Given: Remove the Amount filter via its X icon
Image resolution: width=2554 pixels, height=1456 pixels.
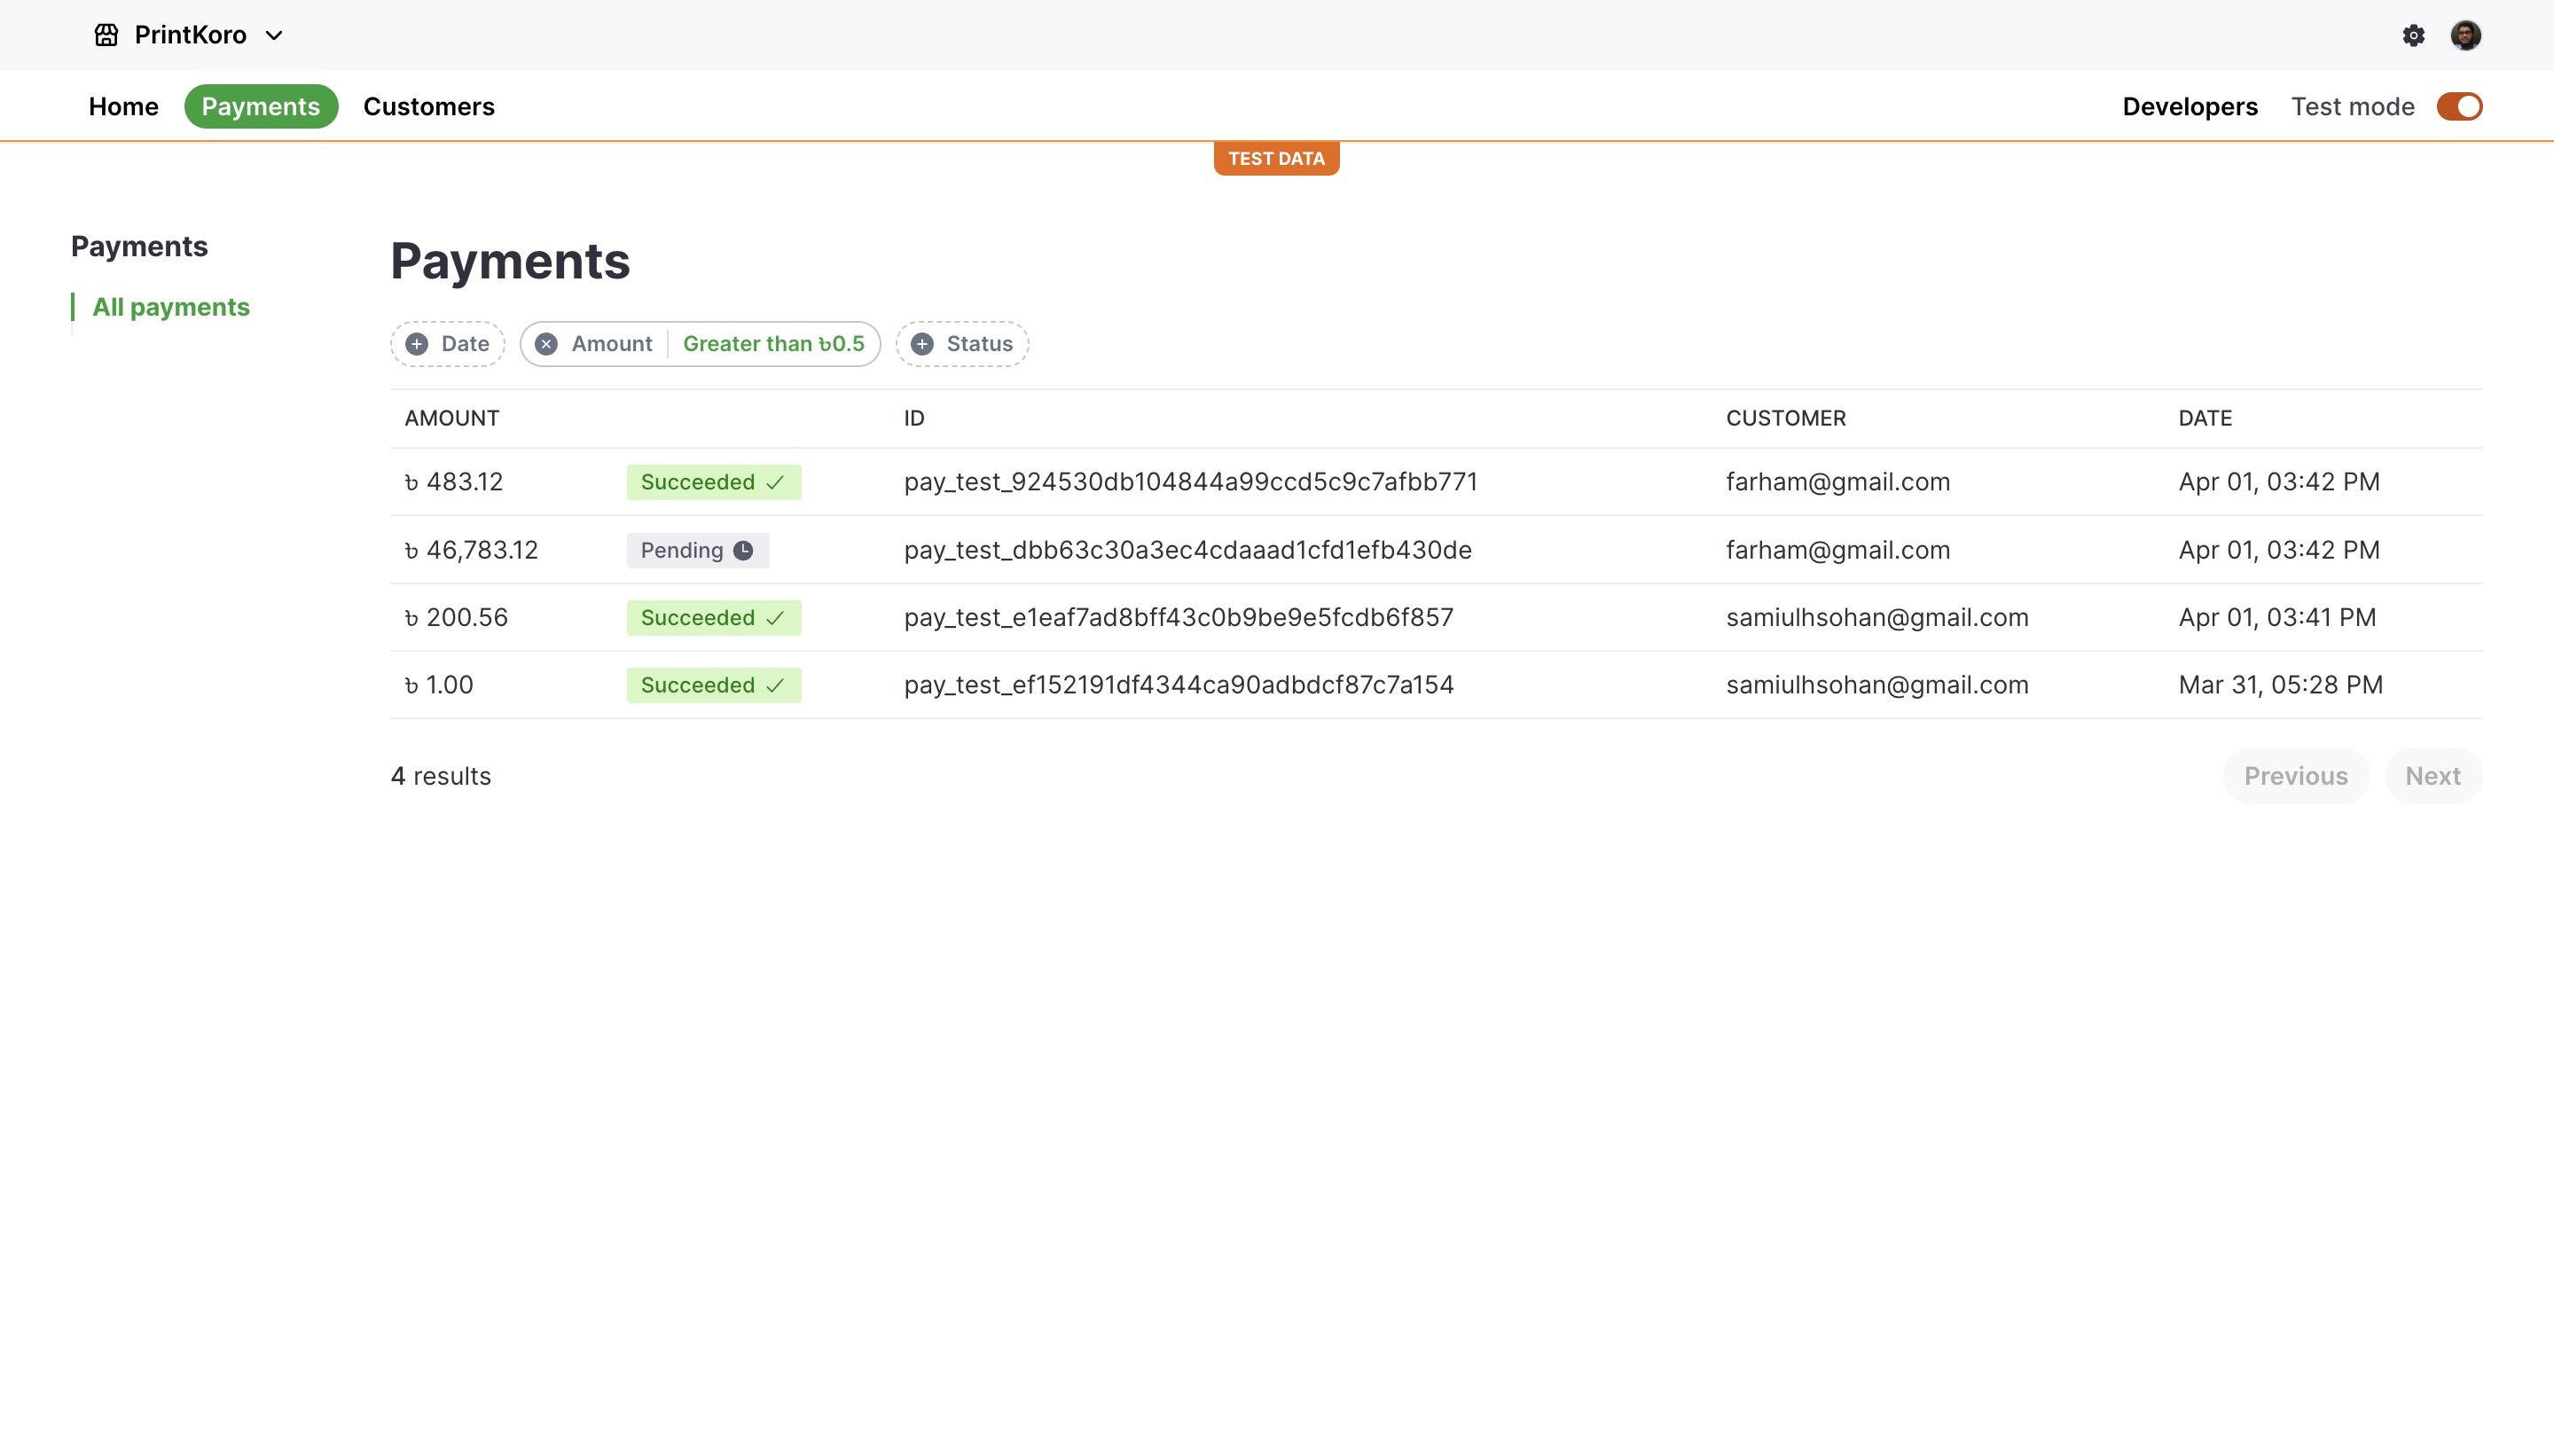Looking at the screenshot, I should click(546, 343).
